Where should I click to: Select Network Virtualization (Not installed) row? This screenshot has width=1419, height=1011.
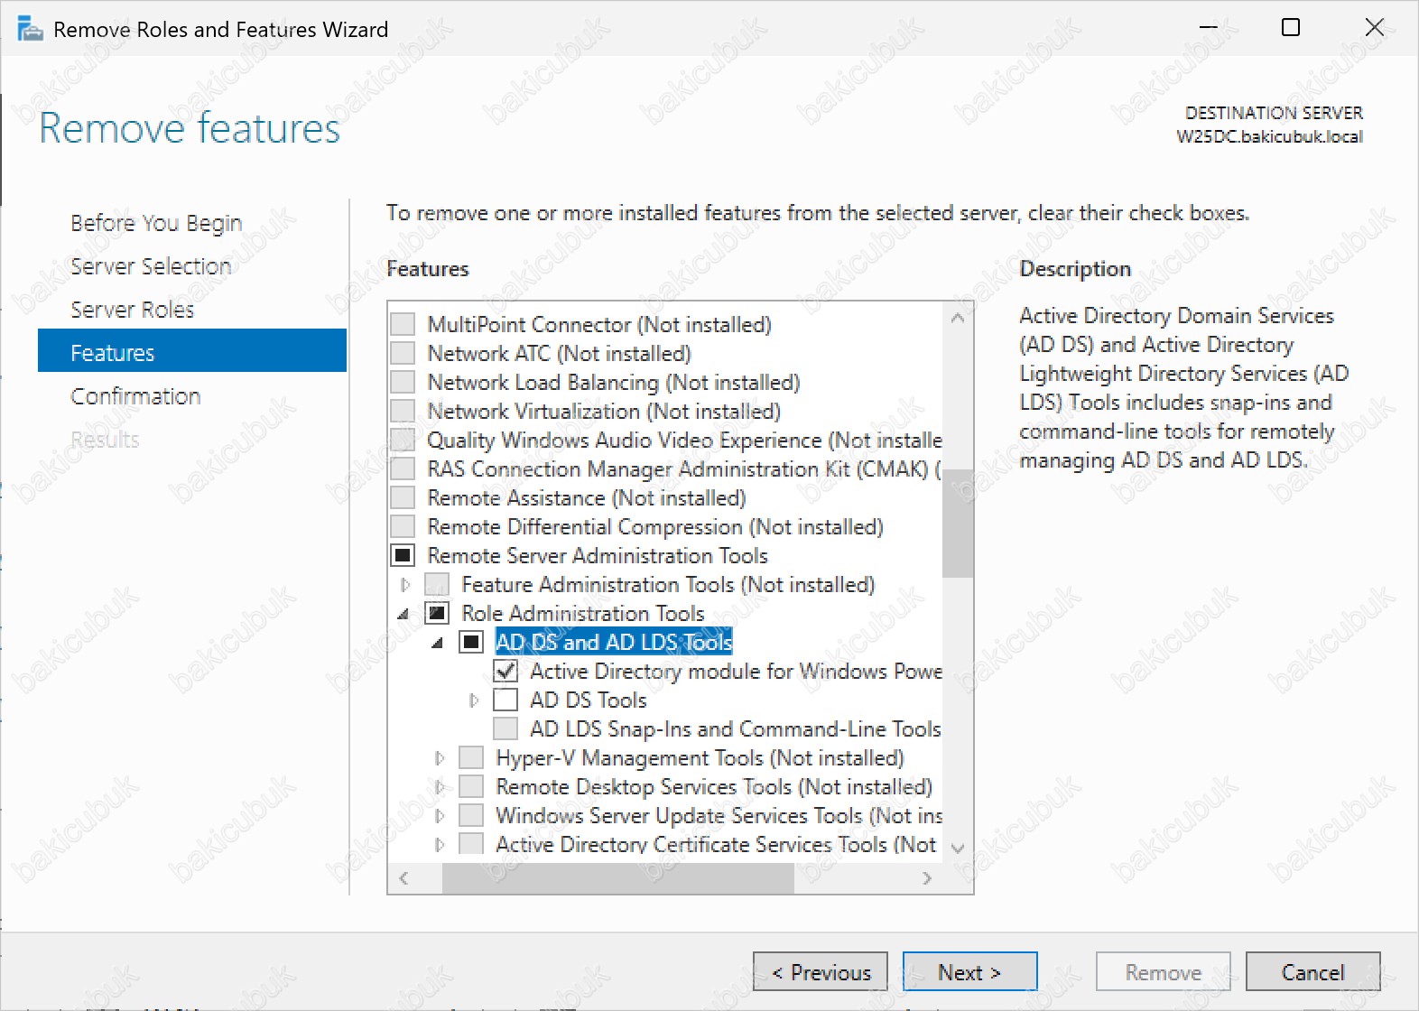point(604,411)
